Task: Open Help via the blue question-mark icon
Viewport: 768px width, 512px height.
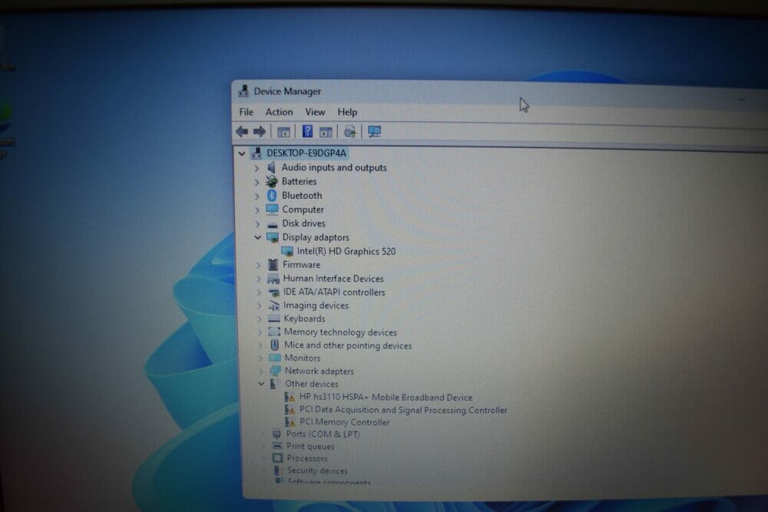Action: [307, 131]
